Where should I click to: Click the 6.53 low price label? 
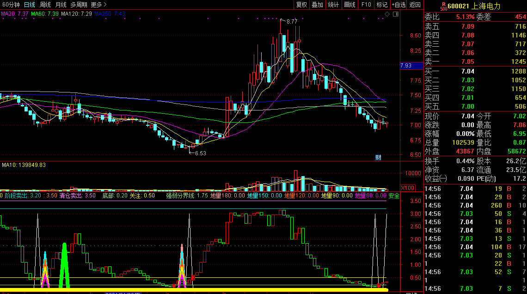coord(200,153)
